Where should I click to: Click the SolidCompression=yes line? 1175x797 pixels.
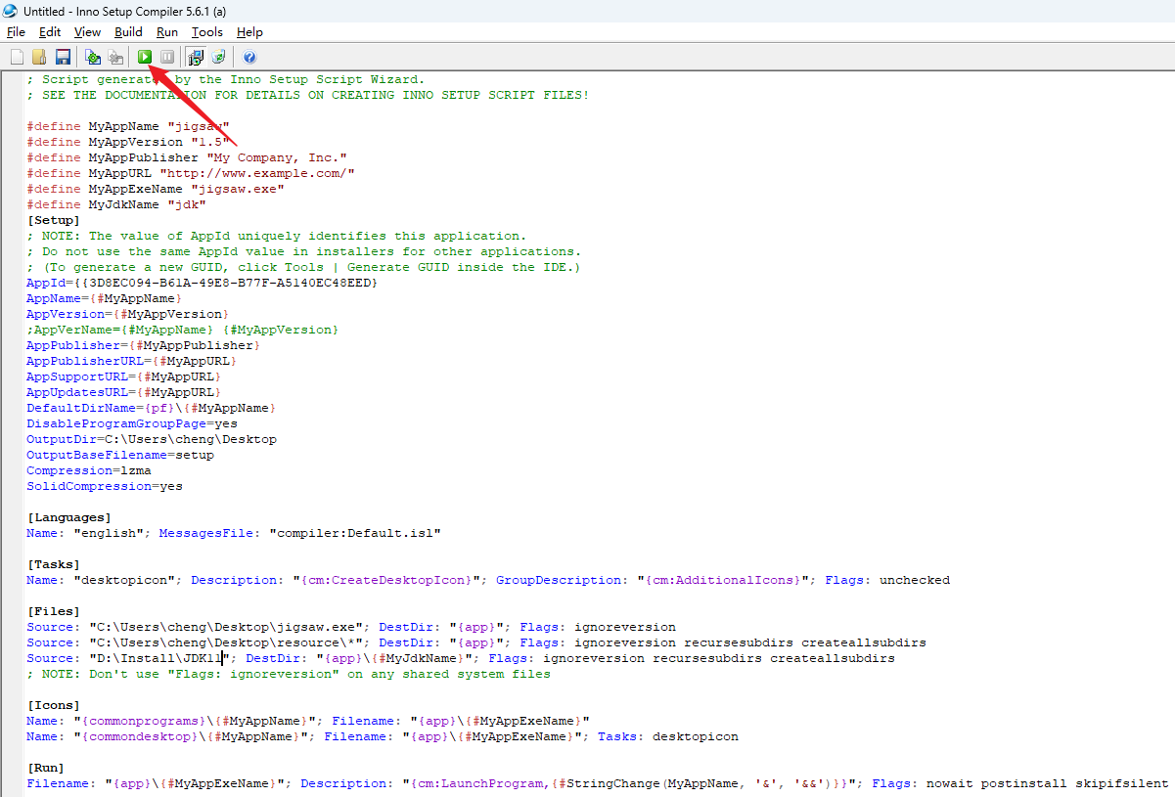[x=105, y=486]
